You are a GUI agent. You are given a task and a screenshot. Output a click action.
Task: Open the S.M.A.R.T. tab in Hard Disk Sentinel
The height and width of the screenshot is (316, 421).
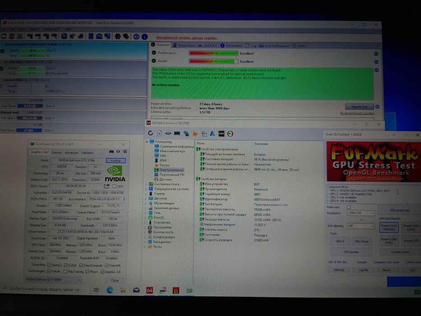point(208,46)
